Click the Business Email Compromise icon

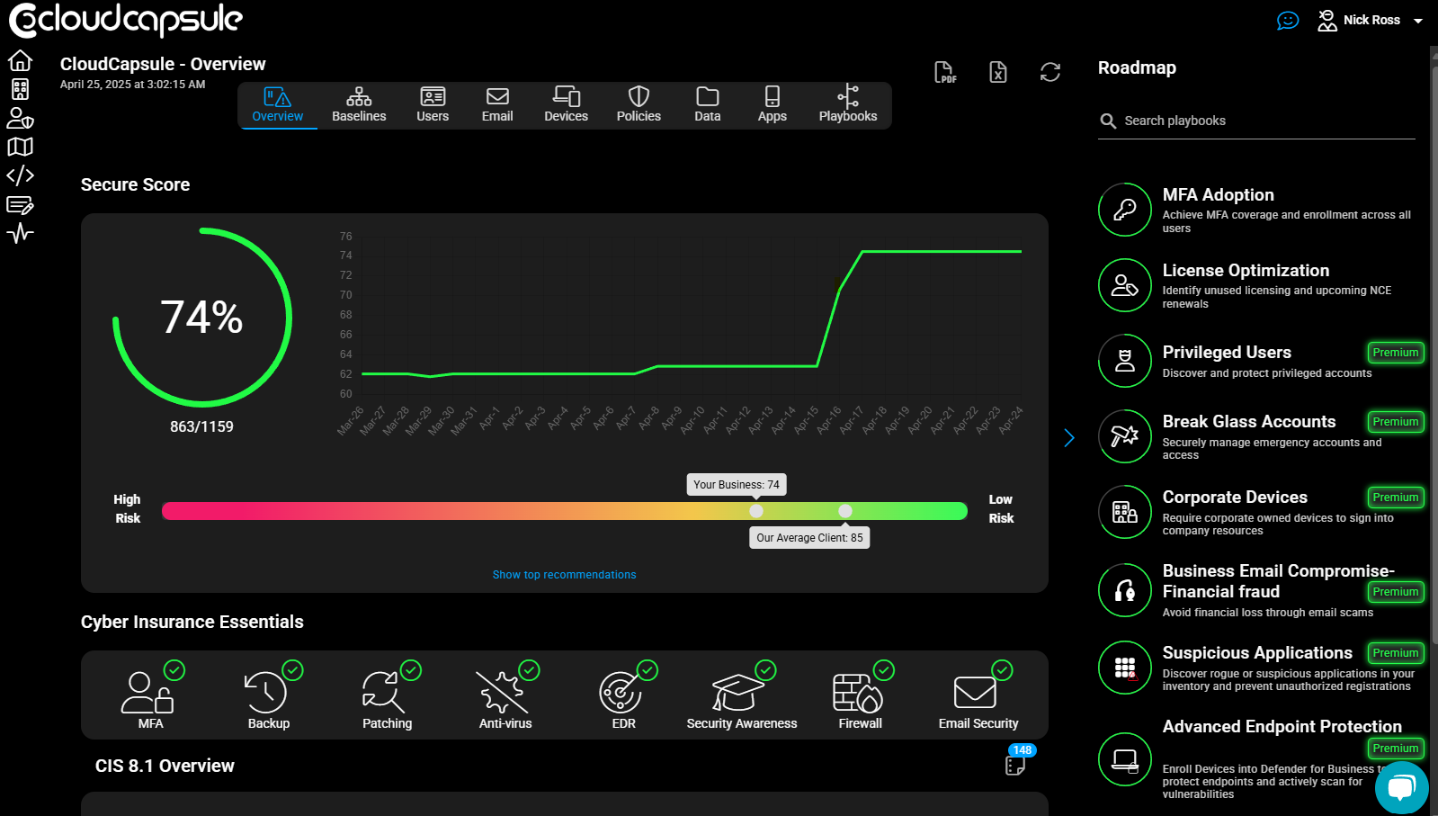pyautogui.click(x=1125, y=590)
